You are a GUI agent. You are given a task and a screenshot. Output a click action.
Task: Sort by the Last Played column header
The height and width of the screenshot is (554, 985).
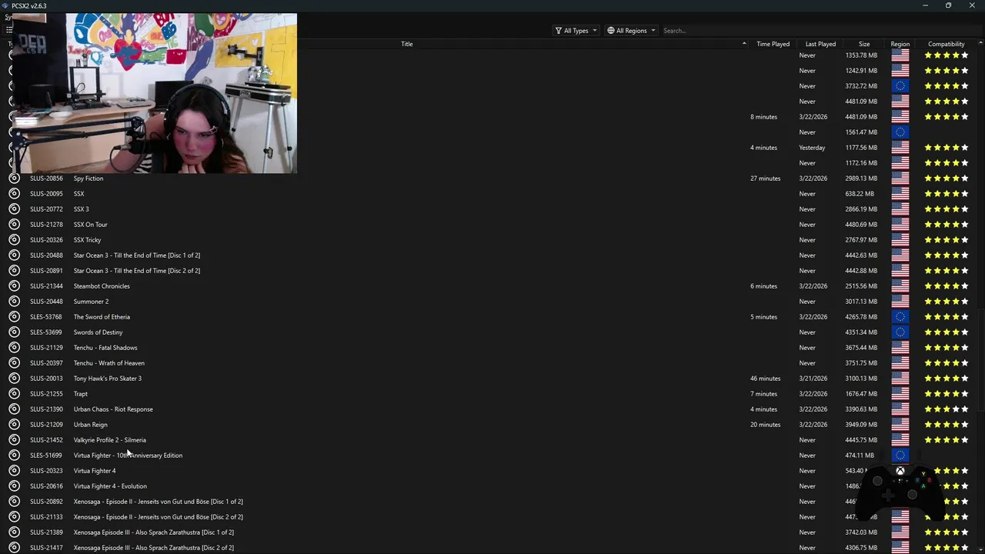[x=820, y=44]
